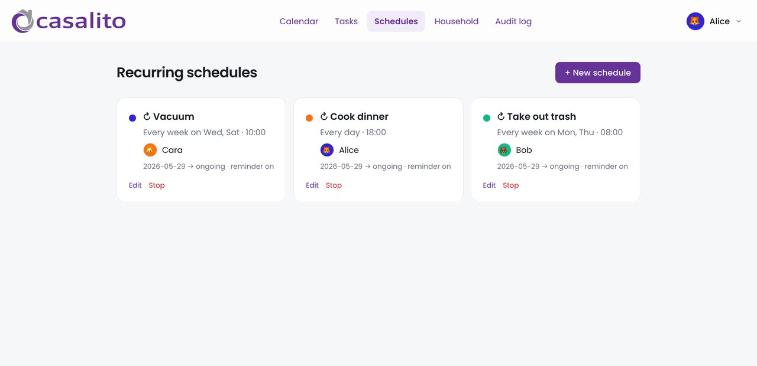Edit the Cook dinner schedule
Image resolution: width=757 pixels, height=366 pixels.
coord(312,185)
